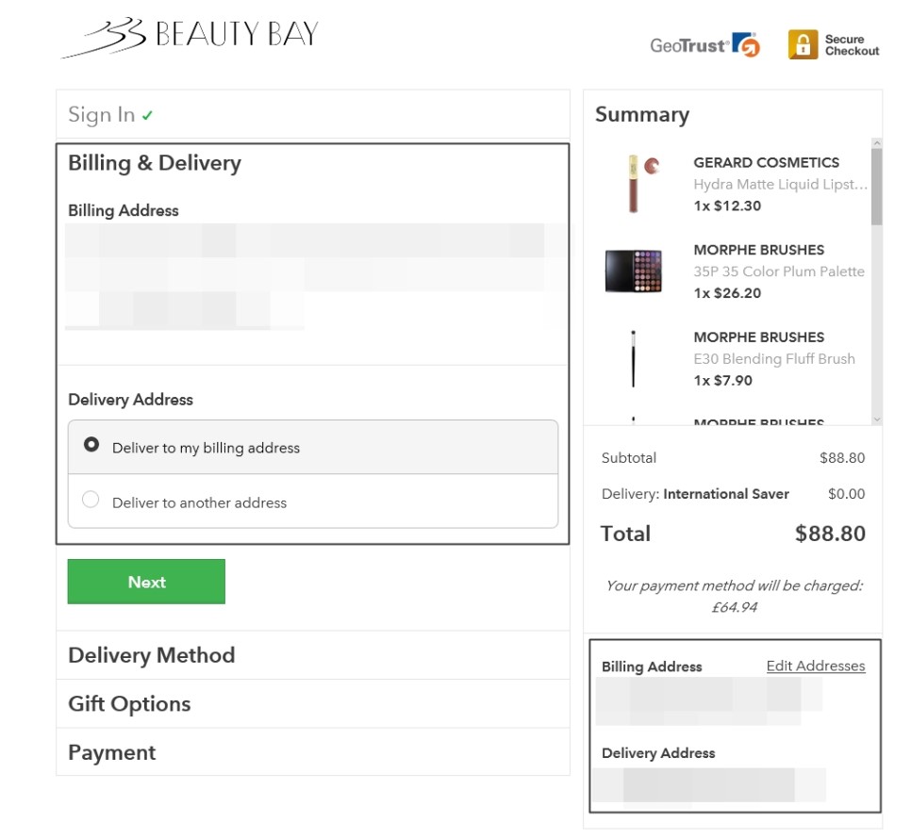Click the green Next button
911x839 pixels.
(x=146, y=582)
